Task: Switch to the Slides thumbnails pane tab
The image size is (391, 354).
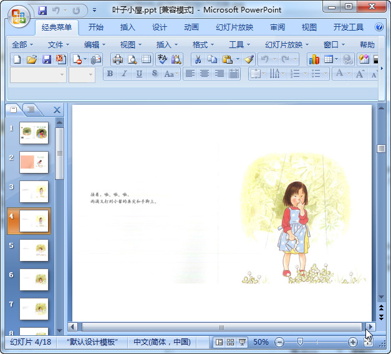Action: pos(14,110)
